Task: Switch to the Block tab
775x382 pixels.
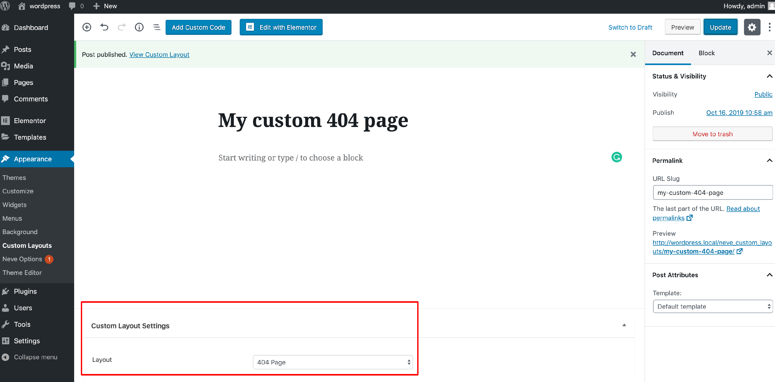Action: [706, 53]
